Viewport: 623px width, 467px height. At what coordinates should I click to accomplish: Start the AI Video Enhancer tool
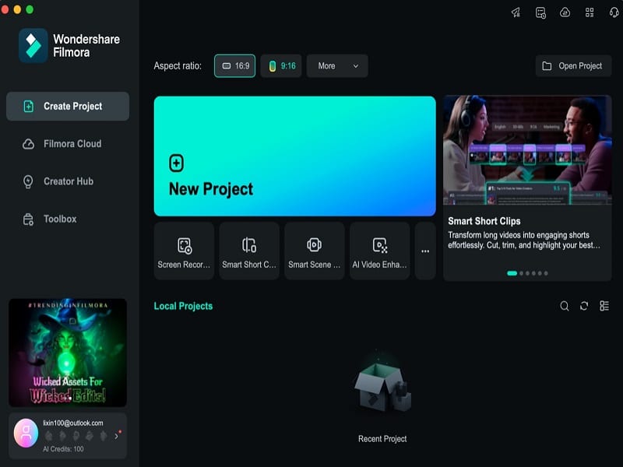[x=379, y=251]
